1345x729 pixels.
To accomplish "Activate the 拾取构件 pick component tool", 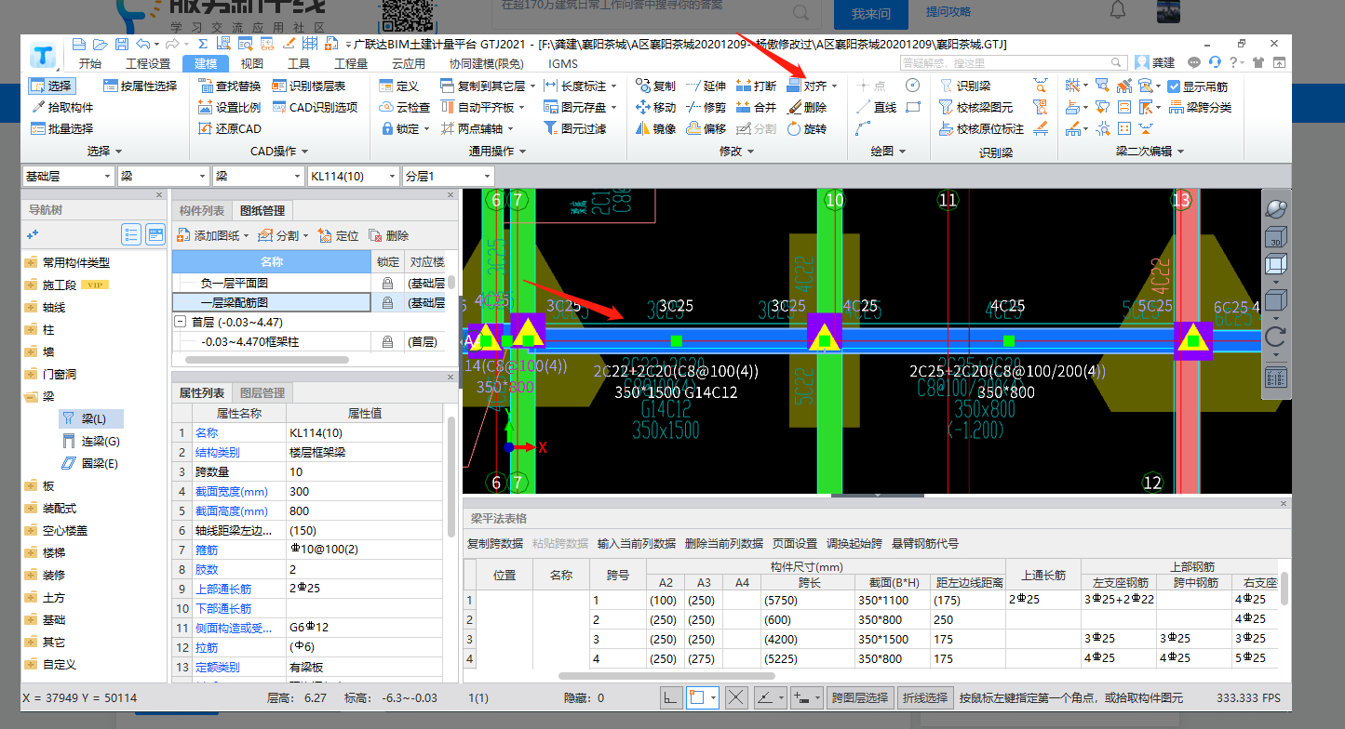I will pos(62,107).
